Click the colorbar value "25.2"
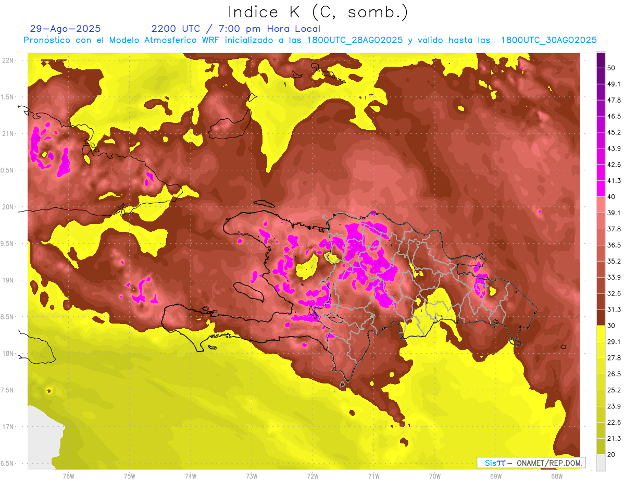 click(x=614, y=390)
